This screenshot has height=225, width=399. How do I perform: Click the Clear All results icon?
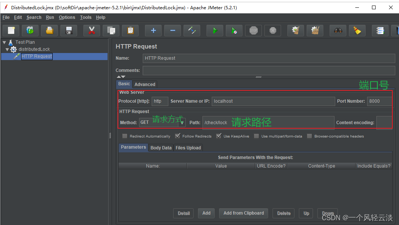point(315,31)
